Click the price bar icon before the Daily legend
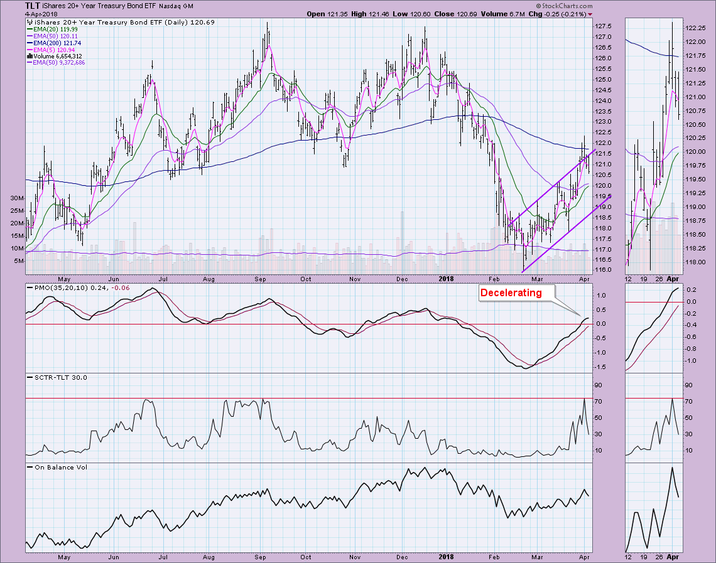Screen dimensions: 716x563 coord(30,22)
